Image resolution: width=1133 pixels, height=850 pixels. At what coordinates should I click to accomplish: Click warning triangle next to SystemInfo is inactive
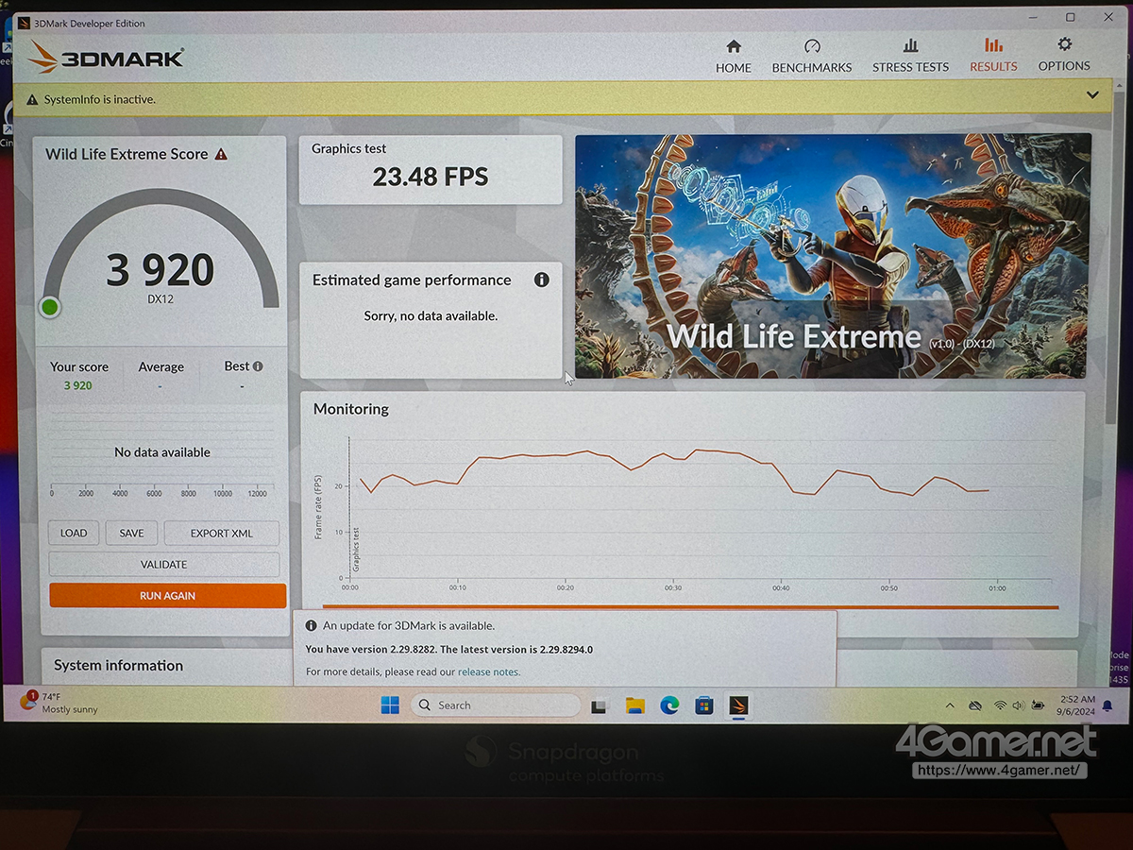point(32,99)
